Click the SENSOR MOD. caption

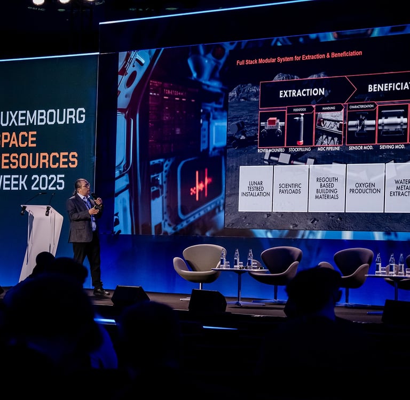point(361,148)
